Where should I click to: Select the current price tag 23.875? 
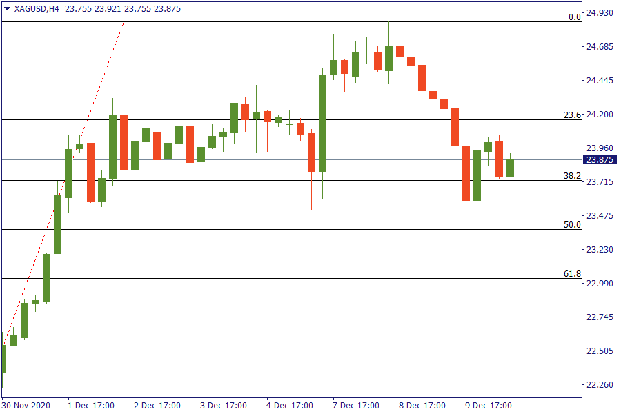coord(600,160)
